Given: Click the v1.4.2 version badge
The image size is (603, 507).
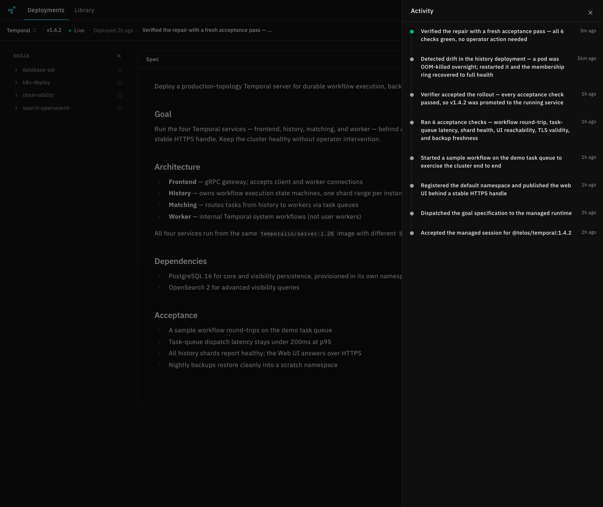Looking at the screenshot, I should [x=54, y=30].
